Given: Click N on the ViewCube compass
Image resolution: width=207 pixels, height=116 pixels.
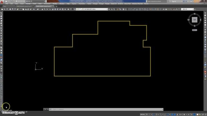Looking at the screenshot, I should coord(194,14).
